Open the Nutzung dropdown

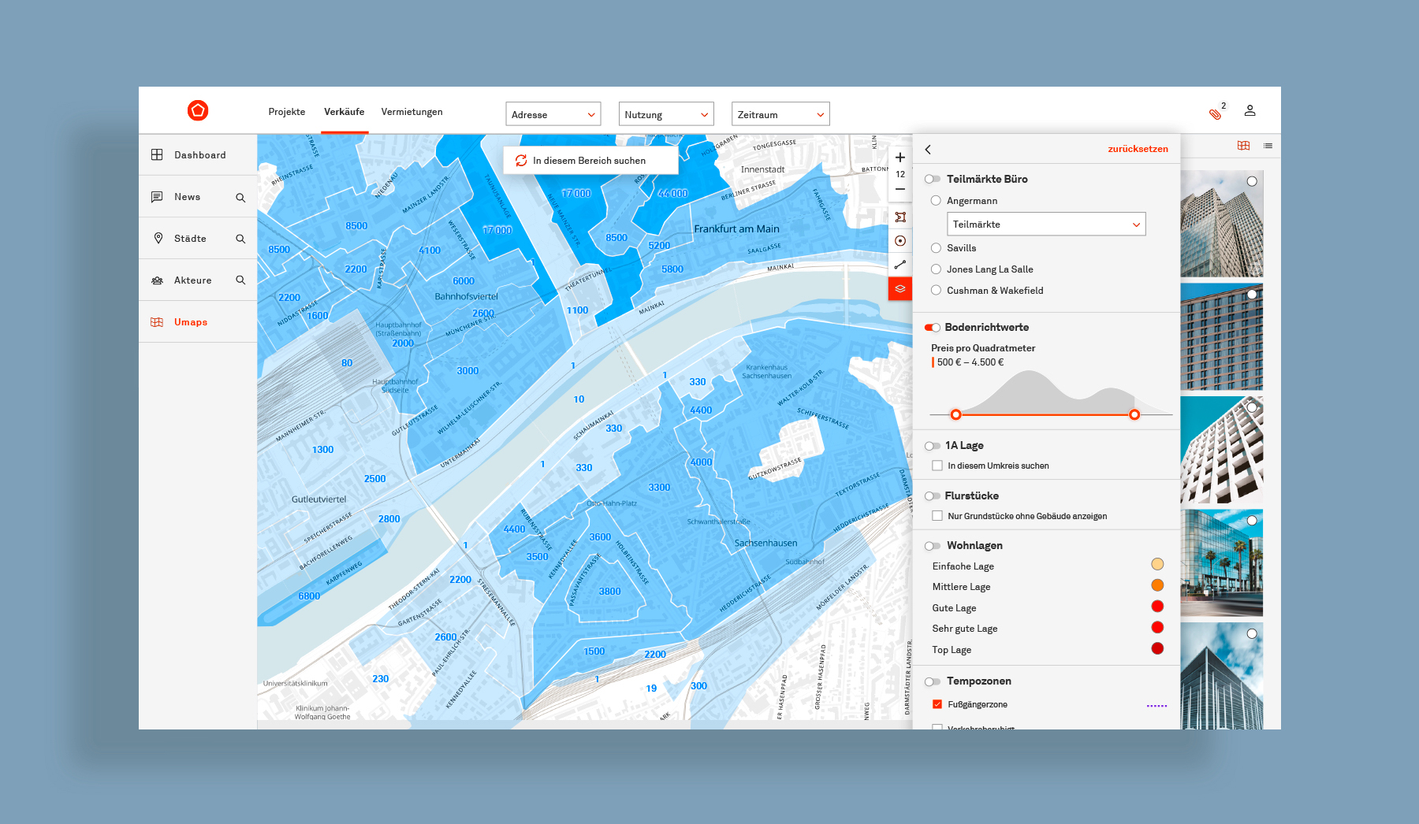pos(666,114)
